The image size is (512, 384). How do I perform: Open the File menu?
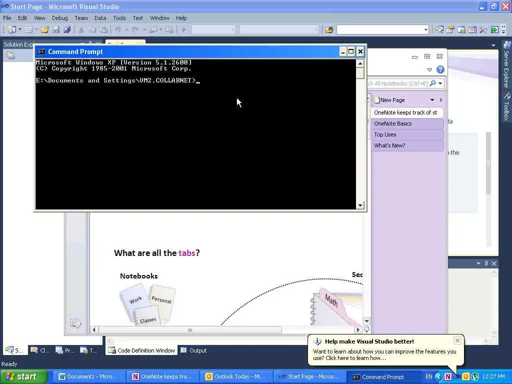(7, 18)
